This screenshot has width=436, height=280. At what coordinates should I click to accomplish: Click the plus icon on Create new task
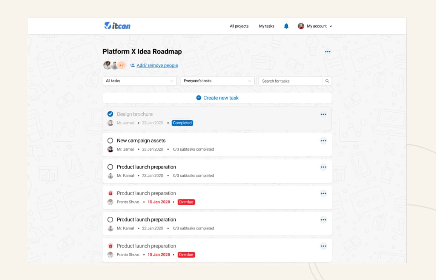coord(198,98)
